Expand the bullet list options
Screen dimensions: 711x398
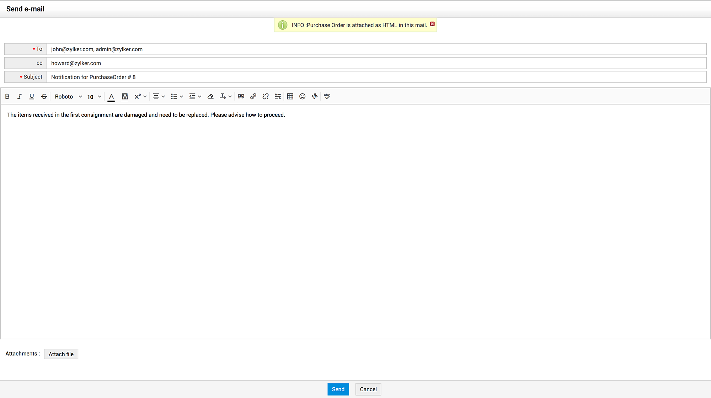click(177, 96)
